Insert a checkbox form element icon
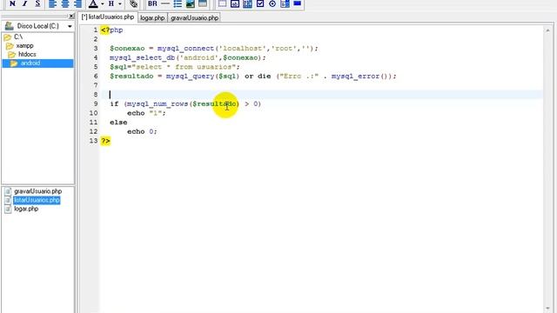The width and height of the screenshot is (557, 313). point(260,3)
